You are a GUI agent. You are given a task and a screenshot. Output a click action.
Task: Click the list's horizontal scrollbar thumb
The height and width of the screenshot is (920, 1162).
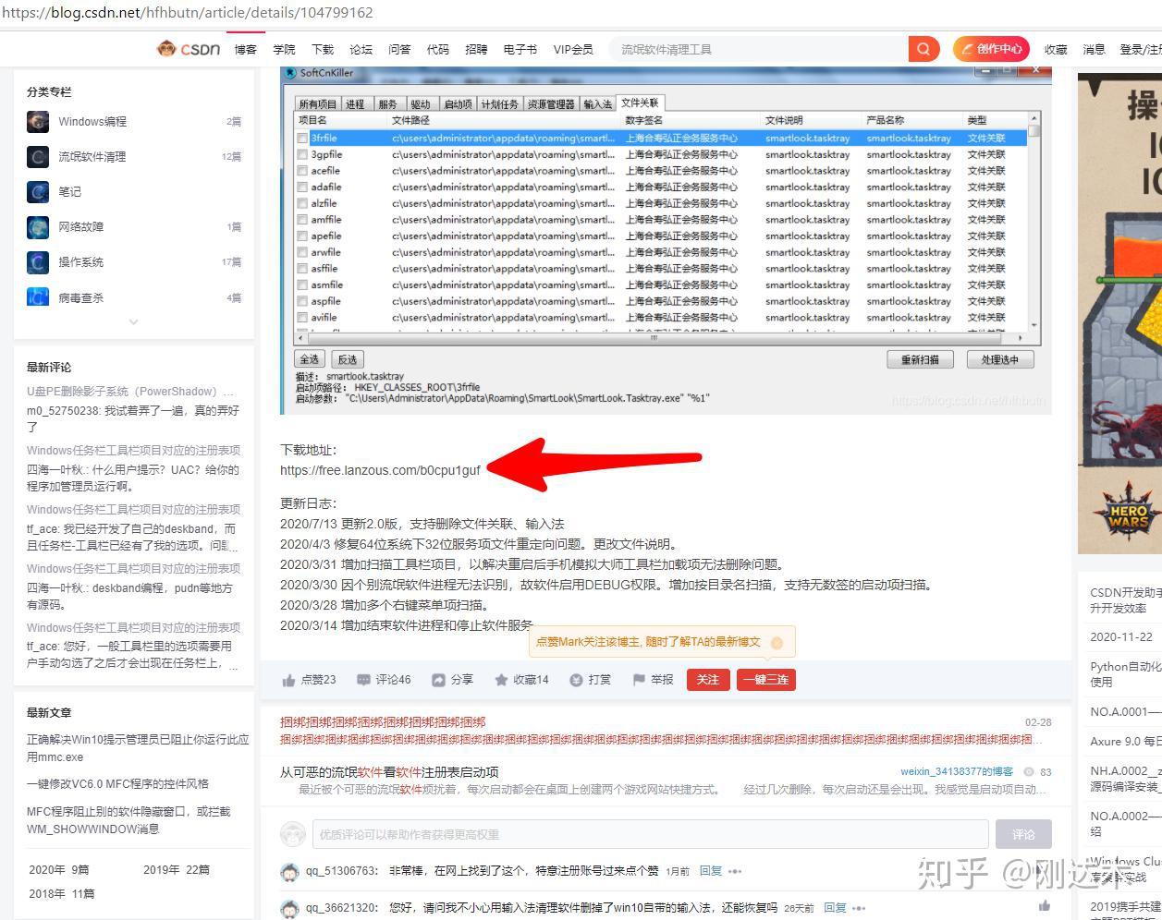coord(653,338)
